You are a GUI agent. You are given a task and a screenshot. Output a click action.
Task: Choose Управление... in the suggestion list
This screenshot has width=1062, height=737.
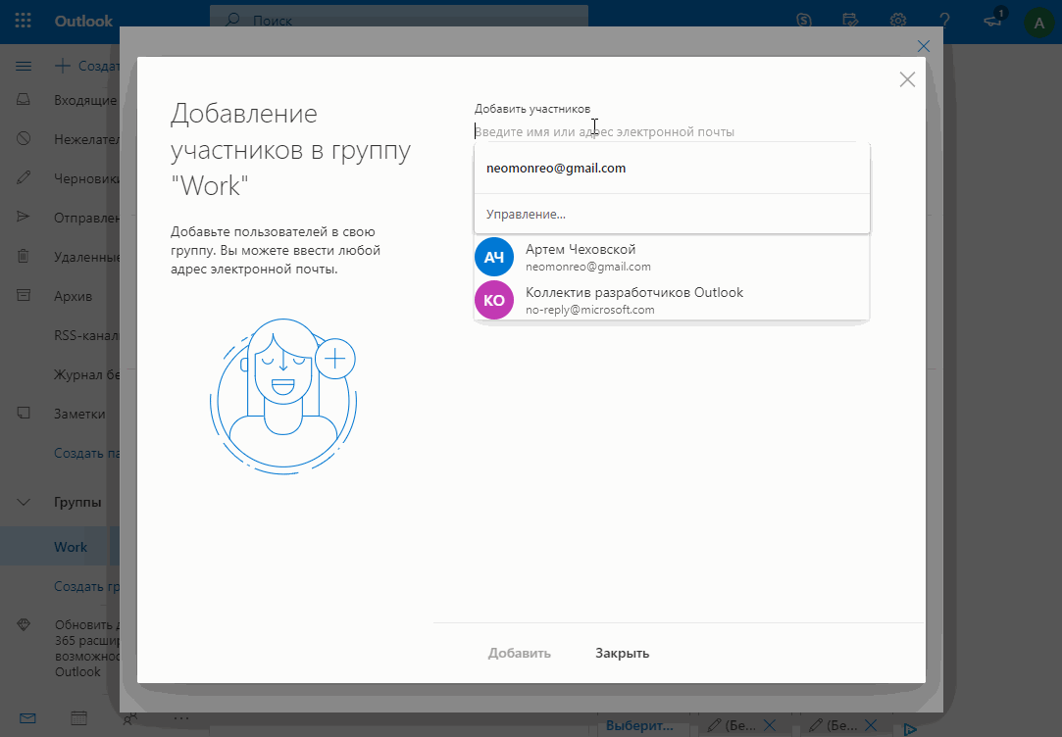(x=672, y=215)
